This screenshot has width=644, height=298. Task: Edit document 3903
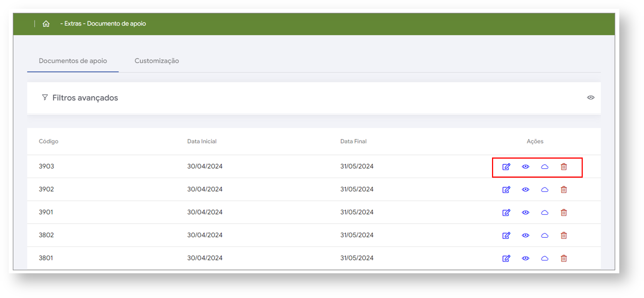click(506, 167)
